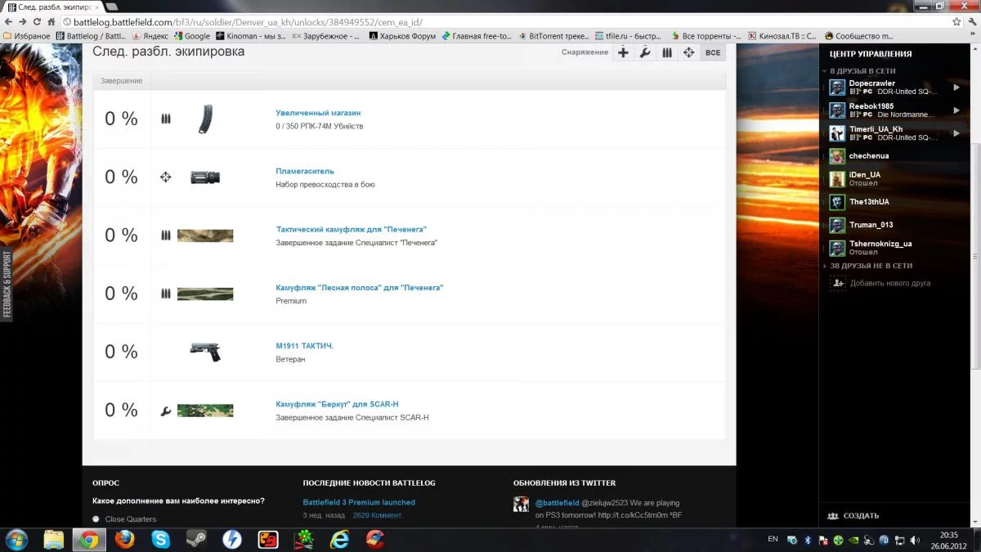Filter unlocks by the plus (medic) kit icon

tap(623, 52)
